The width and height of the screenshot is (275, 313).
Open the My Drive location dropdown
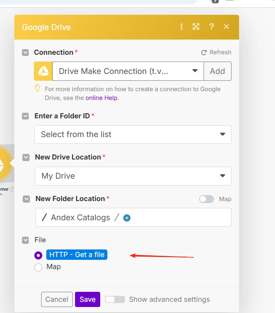point(133,176)
